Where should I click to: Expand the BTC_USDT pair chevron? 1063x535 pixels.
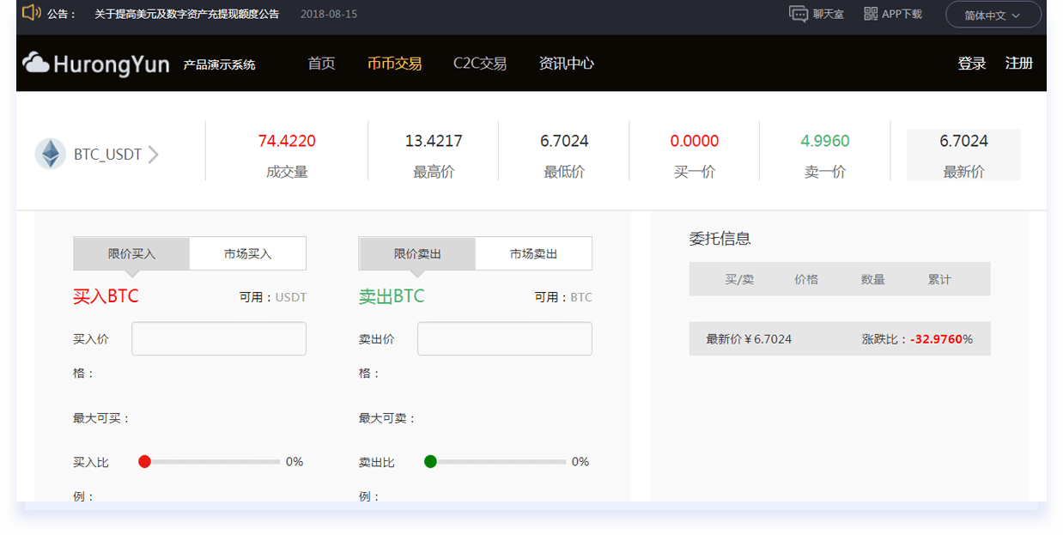tap(154, 155)
